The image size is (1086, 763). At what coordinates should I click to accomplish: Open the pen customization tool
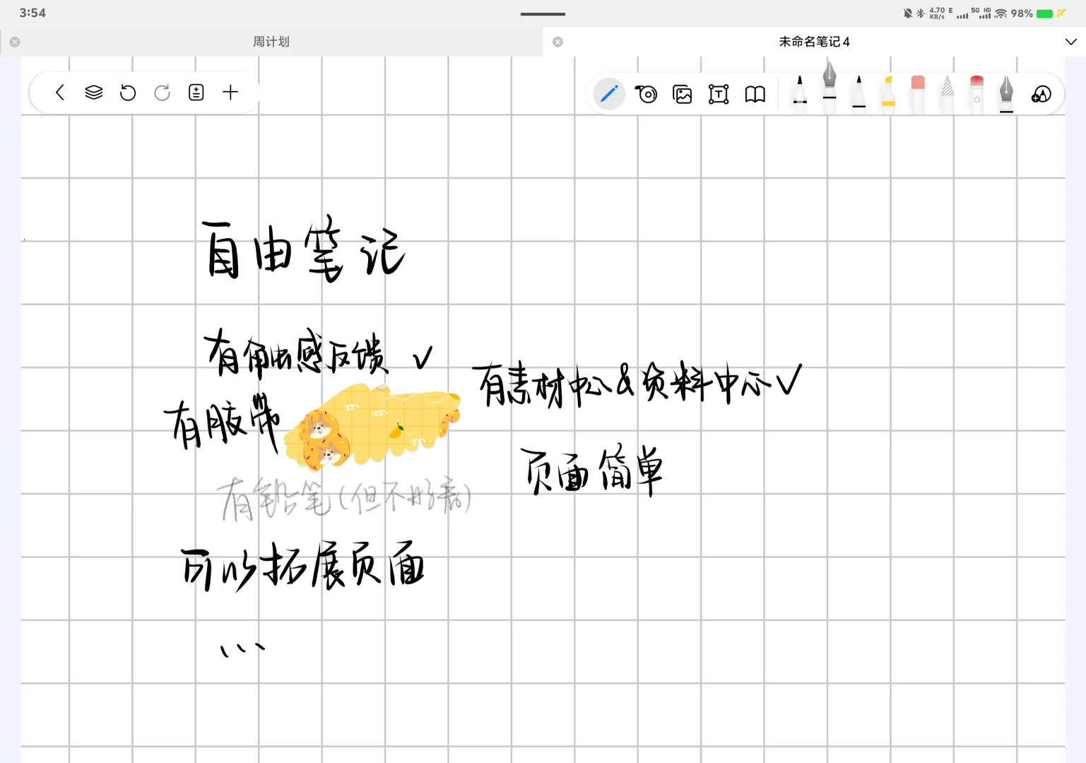click(x=1041, y=94)
